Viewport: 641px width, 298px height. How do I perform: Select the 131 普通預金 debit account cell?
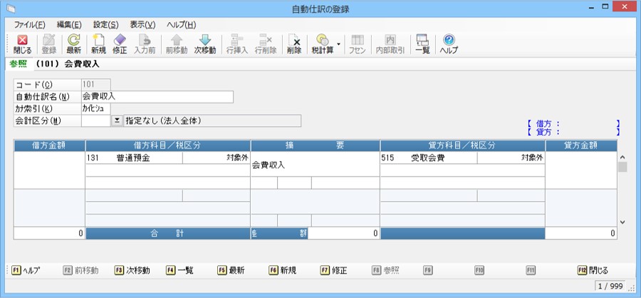(x=133, y=158)
